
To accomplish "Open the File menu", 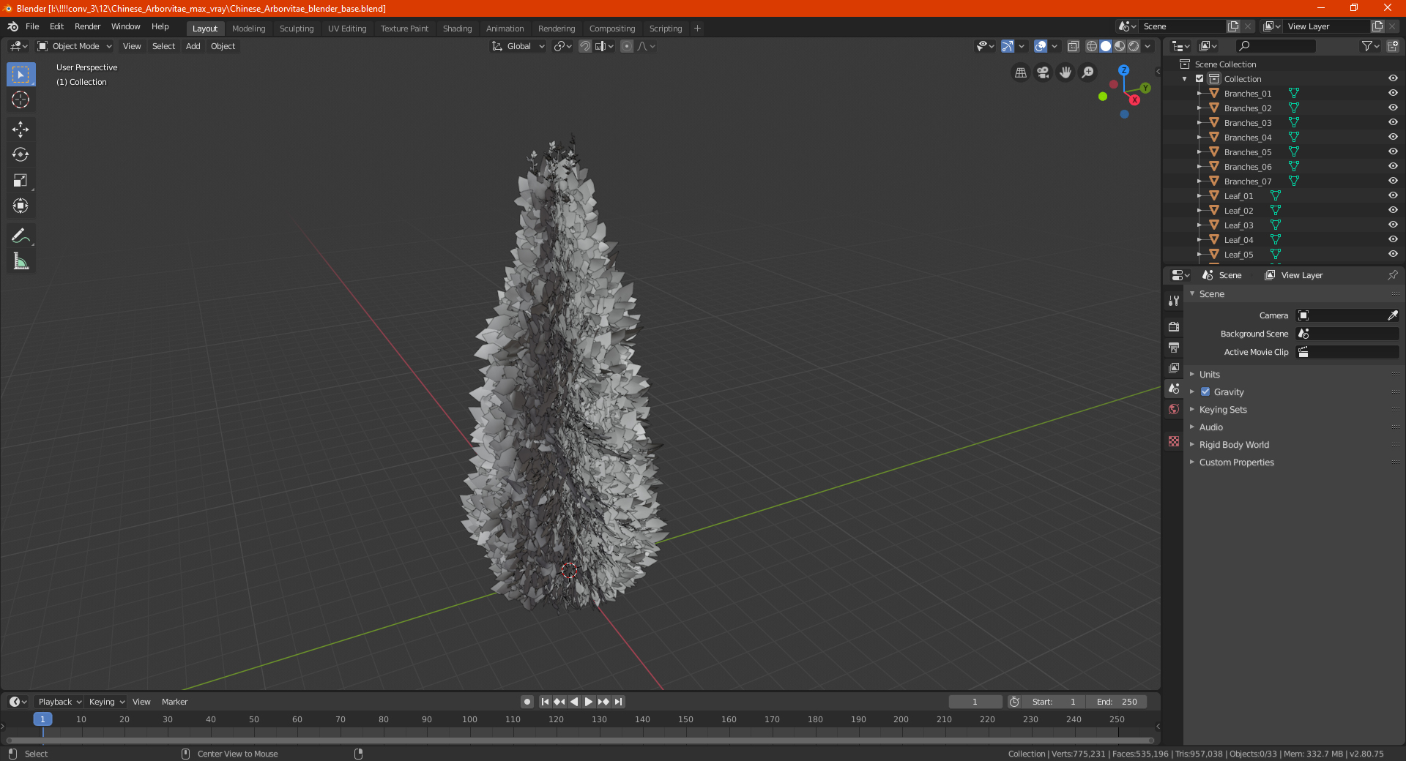I will pos(32,26).
